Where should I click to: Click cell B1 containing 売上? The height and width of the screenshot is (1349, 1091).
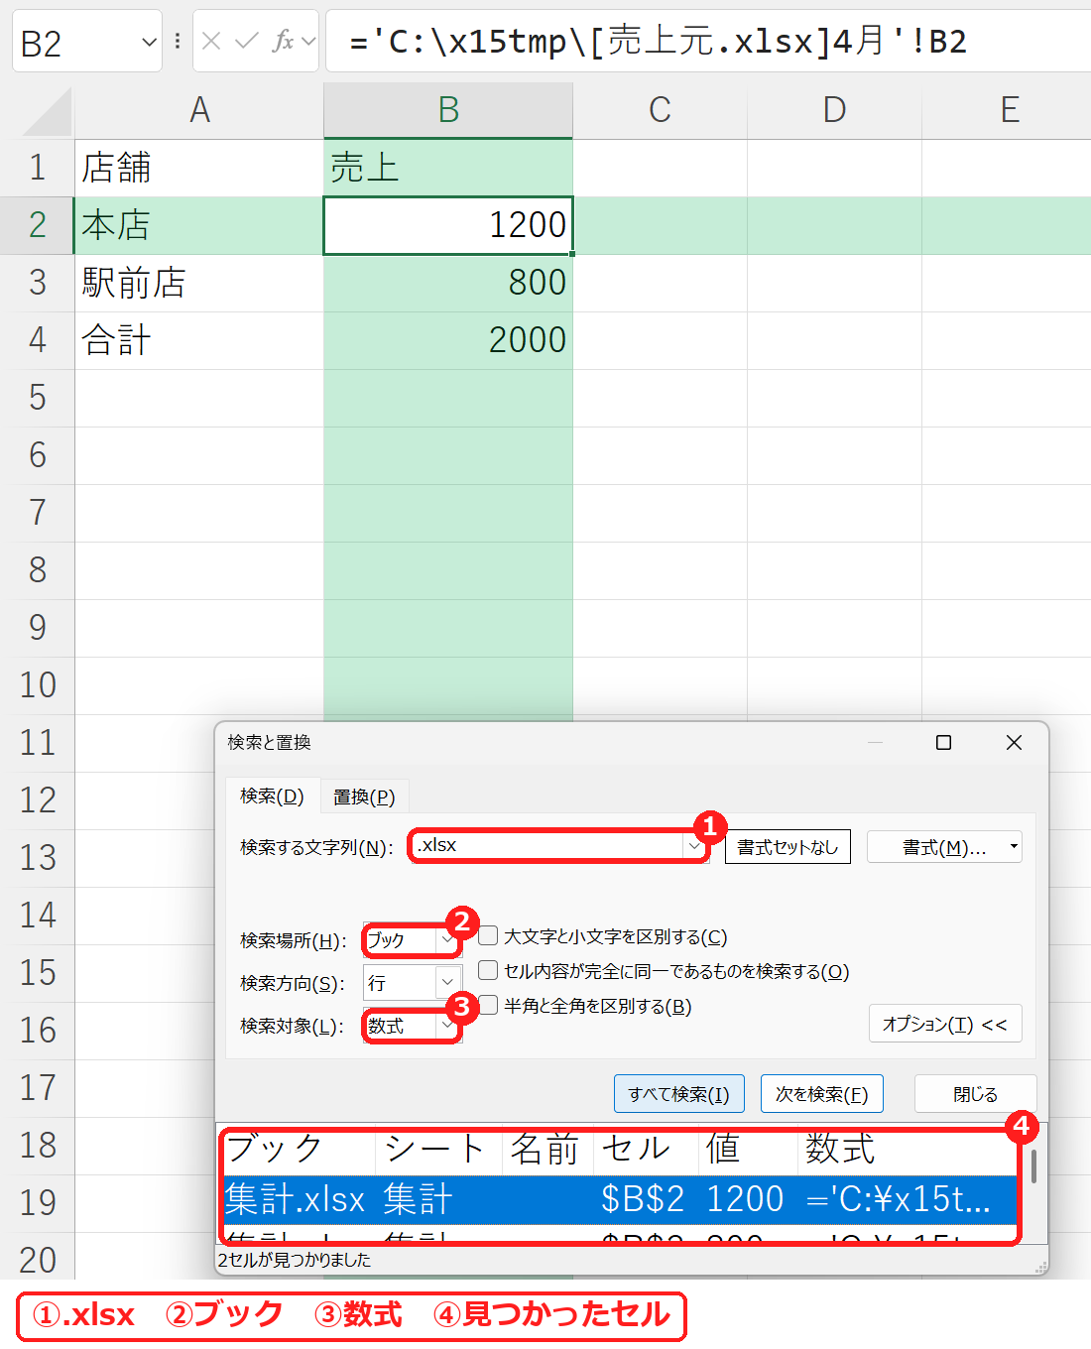tap(448, 168)
